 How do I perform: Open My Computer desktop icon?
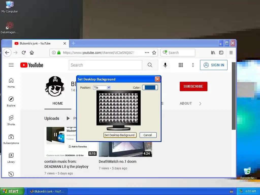pyautogui.click(x=10, y=7)
